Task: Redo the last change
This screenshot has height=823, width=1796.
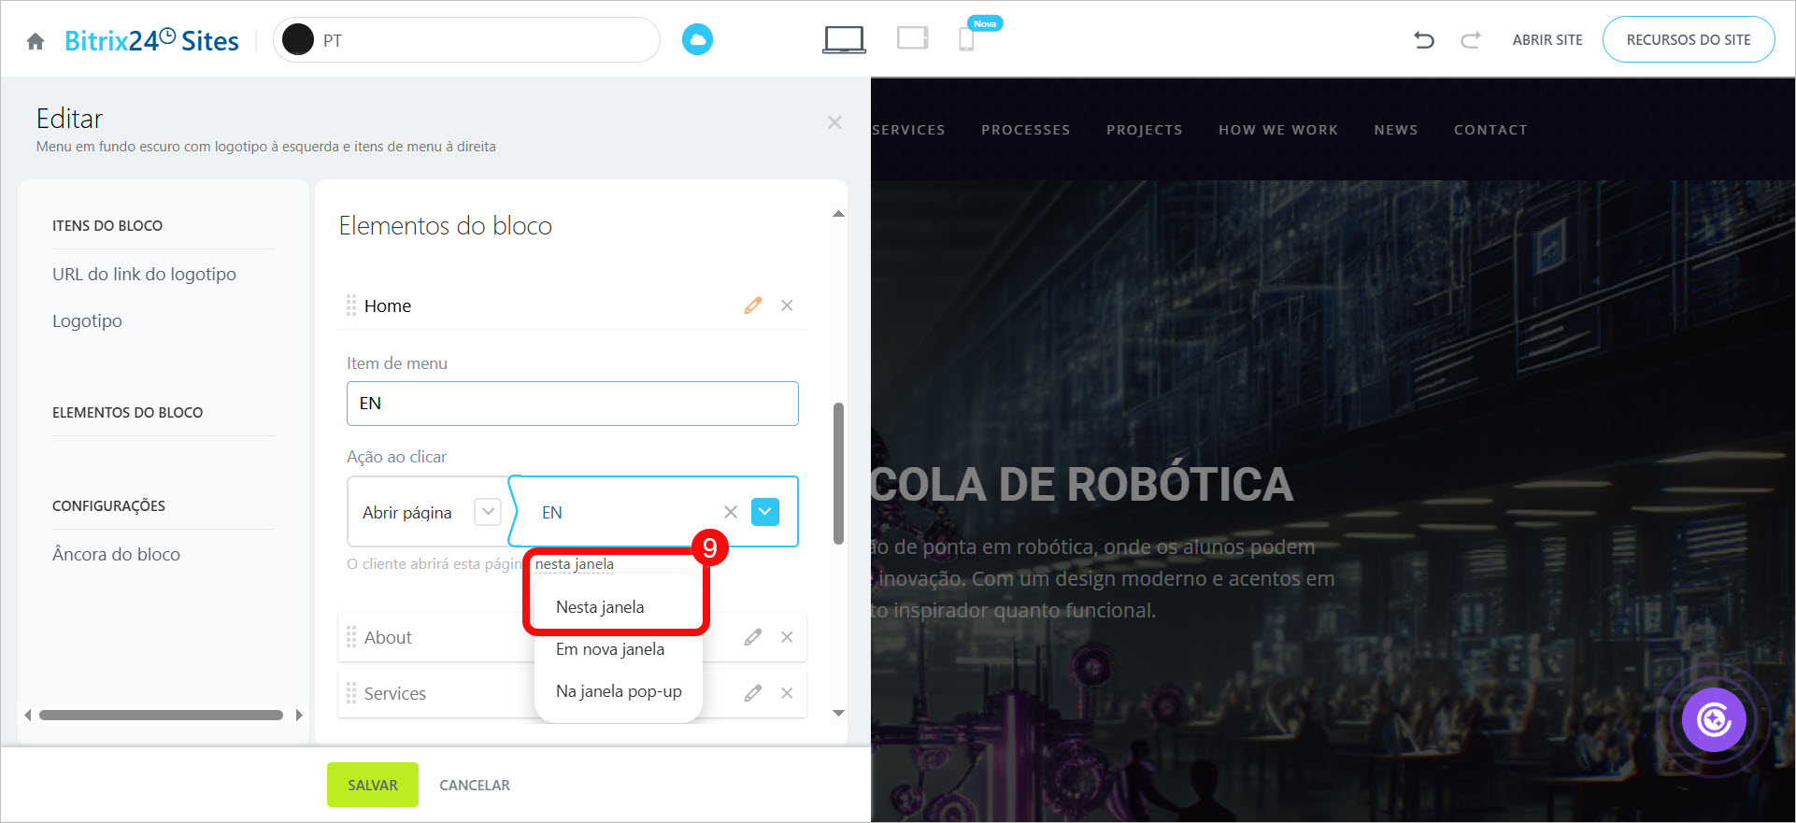Action: (x=1471, y=40)
